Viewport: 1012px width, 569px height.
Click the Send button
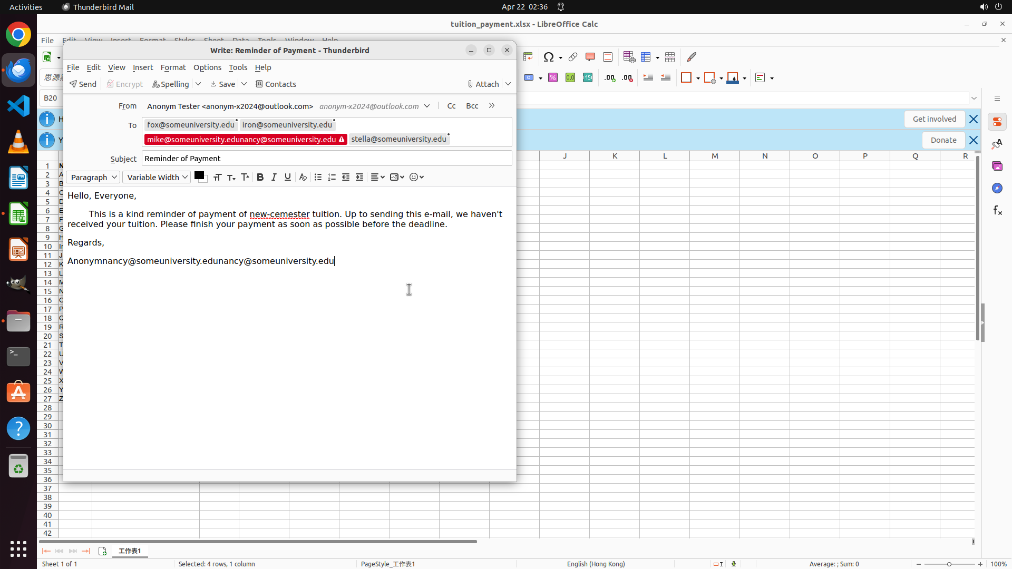coord(83,84)
